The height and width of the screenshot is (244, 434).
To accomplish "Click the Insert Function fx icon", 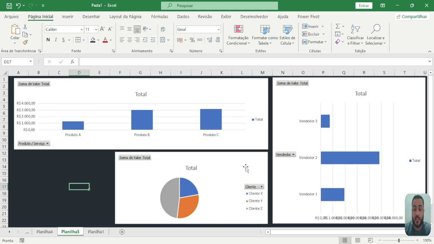I will tap(72, 62).
